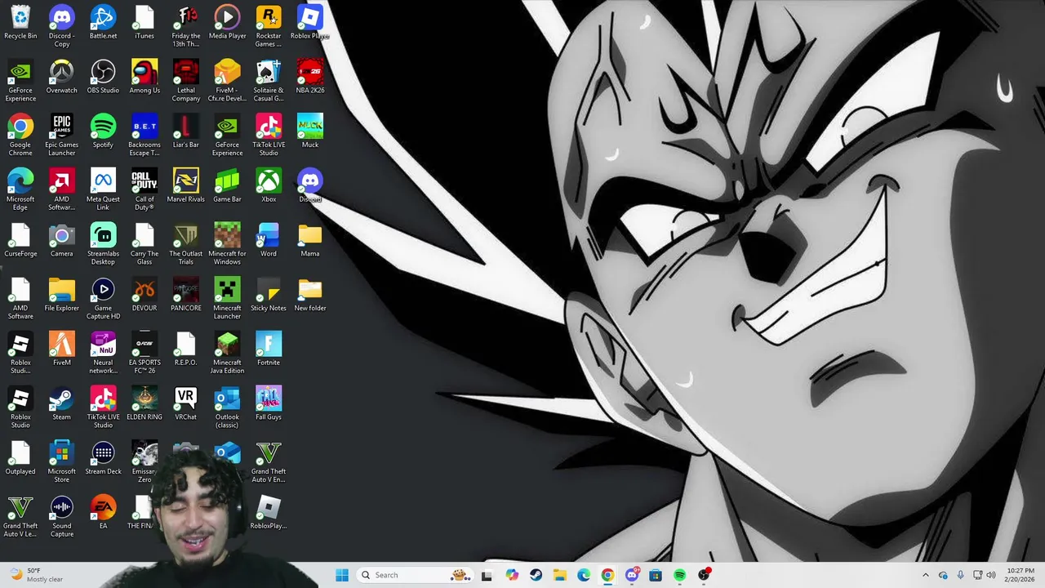Select the Sticky Notes desktop icon

point(269,296)
